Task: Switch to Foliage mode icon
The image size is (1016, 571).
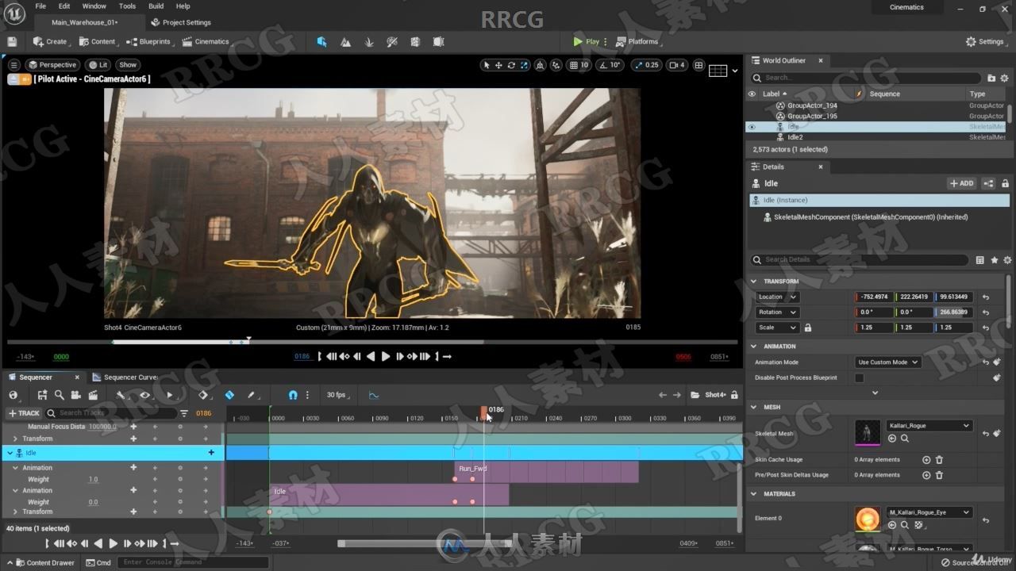Action: pos(369,41)
